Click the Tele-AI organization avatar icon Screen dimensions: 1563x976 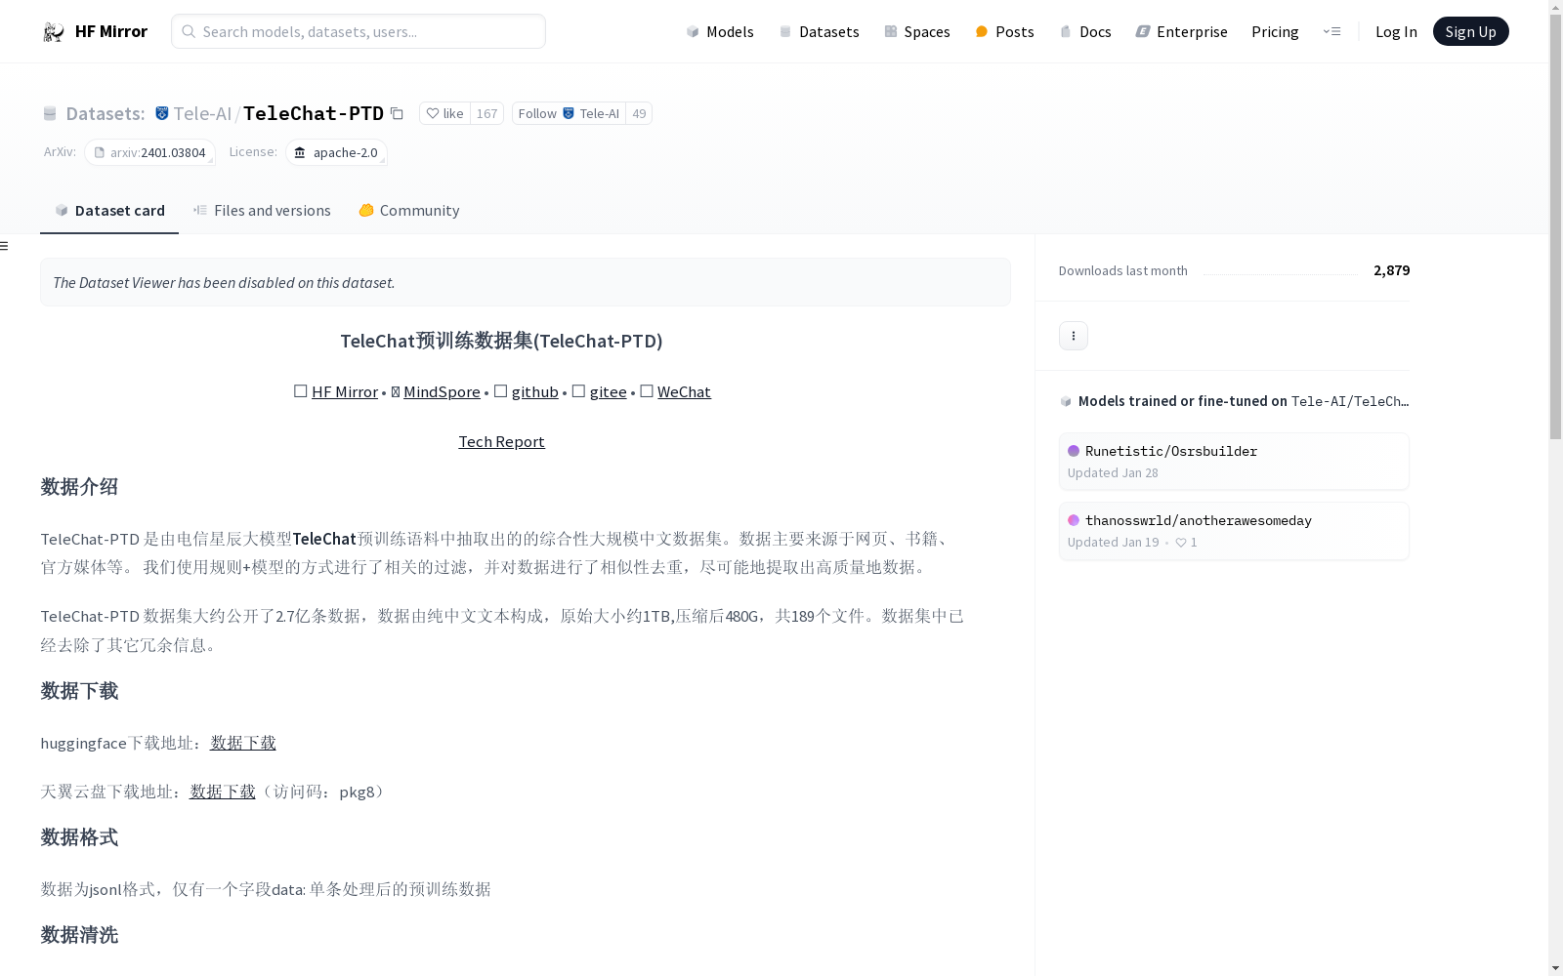pyautogui.click(x=162, y=114)
